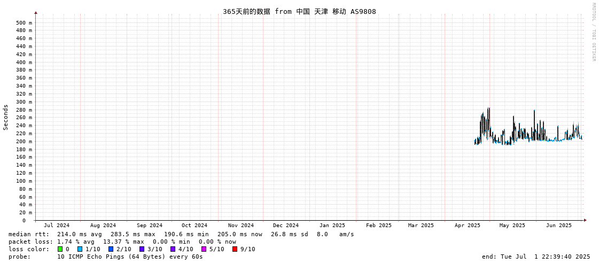Click the magenta 5/10 loss swatch
This screenshot has width=599, height=264.
[204, 249]
